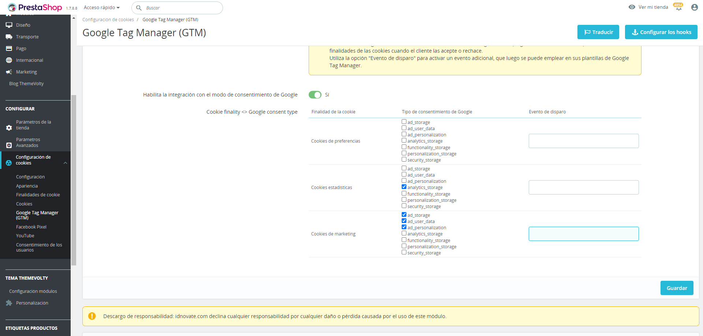
Task: Collapse the Configuracion de cookies submenu
Action: 65,163
